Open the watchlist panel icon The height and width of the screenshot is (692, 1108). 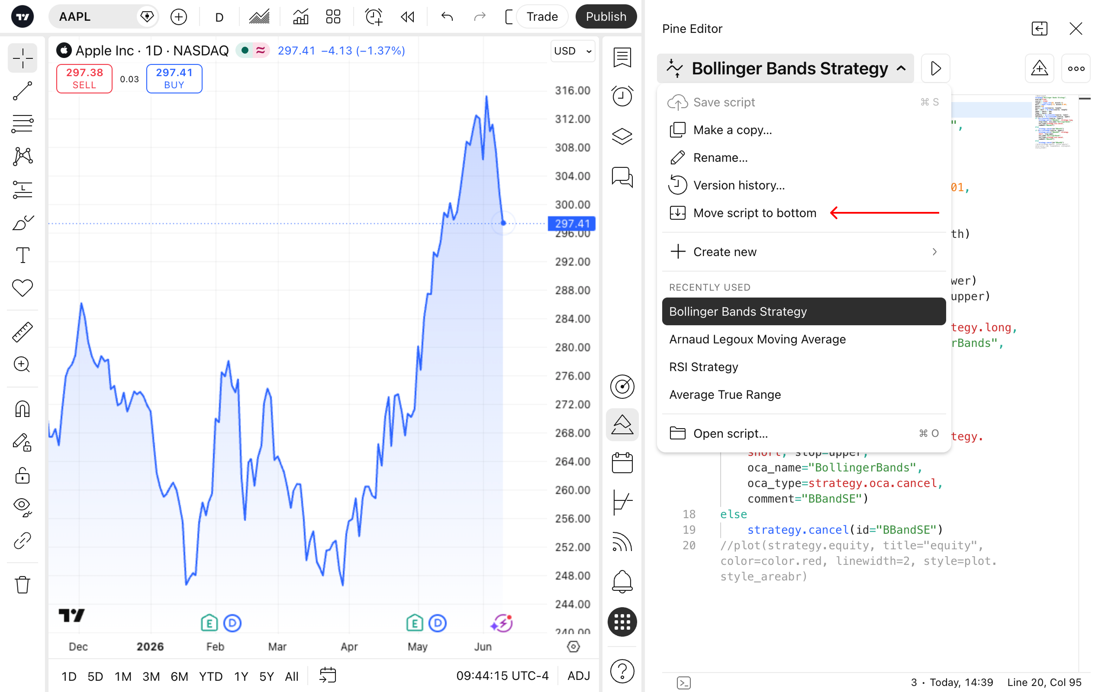point(622,58)
